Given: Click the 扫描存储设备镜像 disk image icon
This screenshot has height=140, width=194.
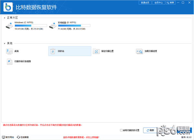Looking at the screenshot, I should pyautogui.click(x=9, y=61).
